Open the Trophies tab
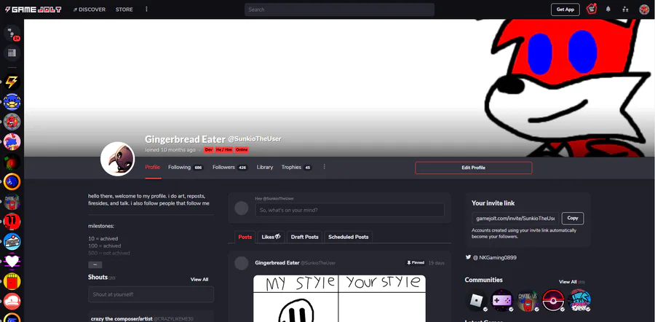This screenshot has width=655, height=322. pos(296,168)
